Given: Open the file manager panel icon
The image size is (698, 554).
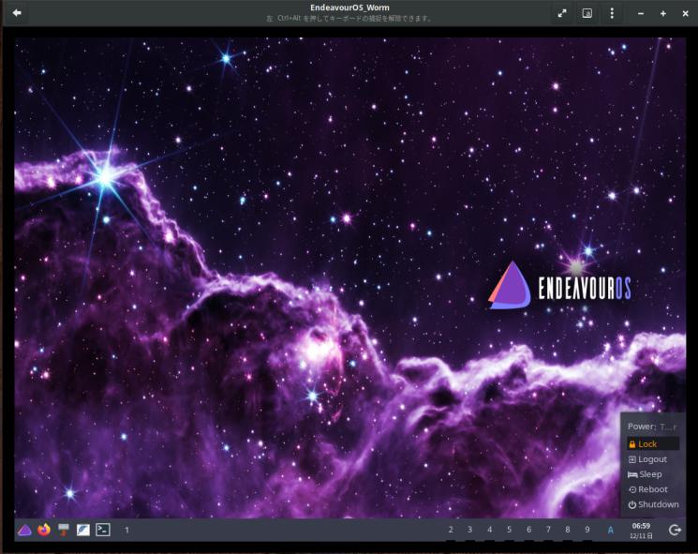Looking at the screenshot, I should tap(64, 530).
